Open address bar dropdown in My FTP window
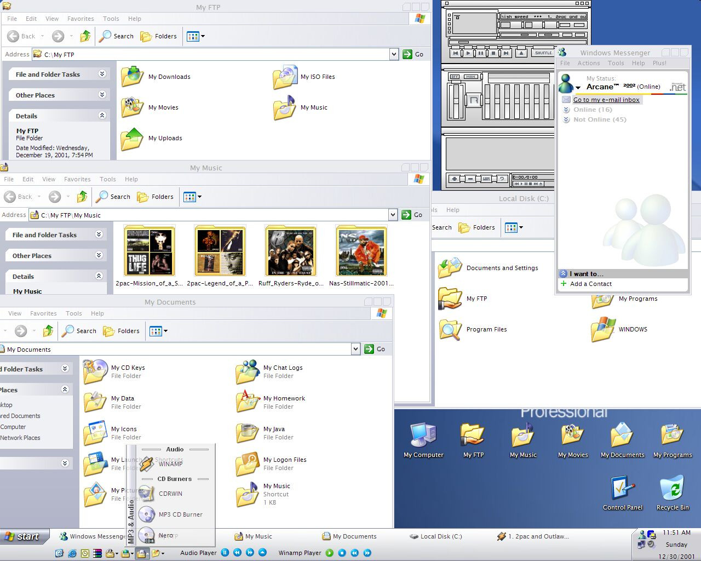Image resolution: width=701 pixels, height=561 pixels. (394, 54)
